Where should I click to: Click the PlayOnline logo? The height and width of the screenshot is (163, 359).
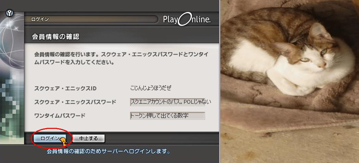[187, 20]
